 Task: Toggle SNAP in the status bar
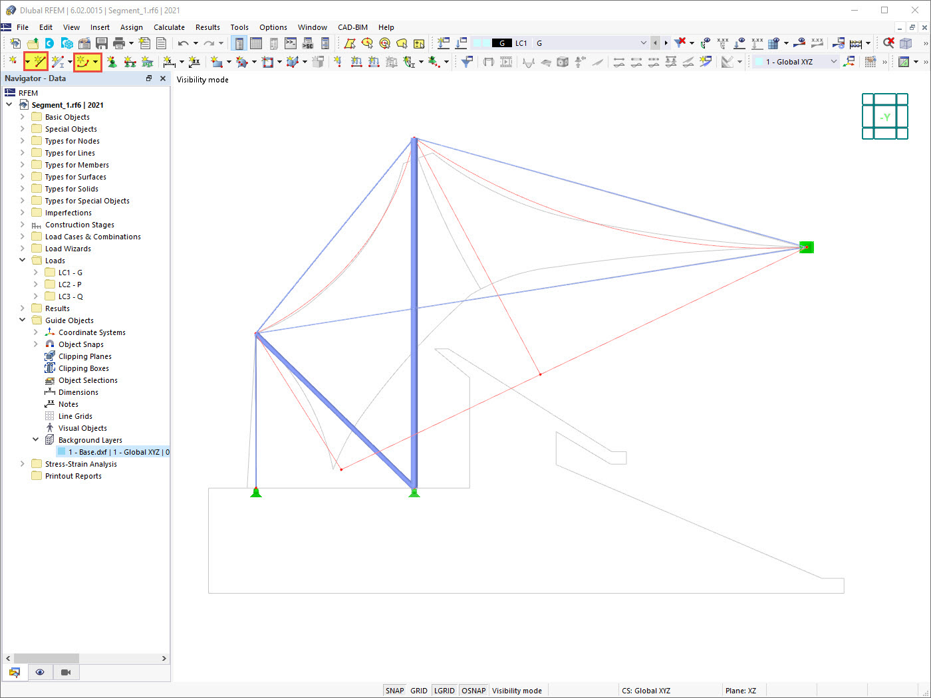tap(394, 690)
